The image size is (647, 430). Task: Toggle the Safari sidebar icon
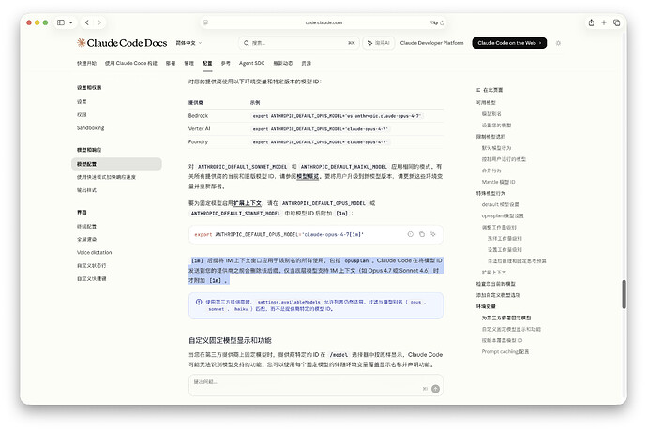(61, 22)
